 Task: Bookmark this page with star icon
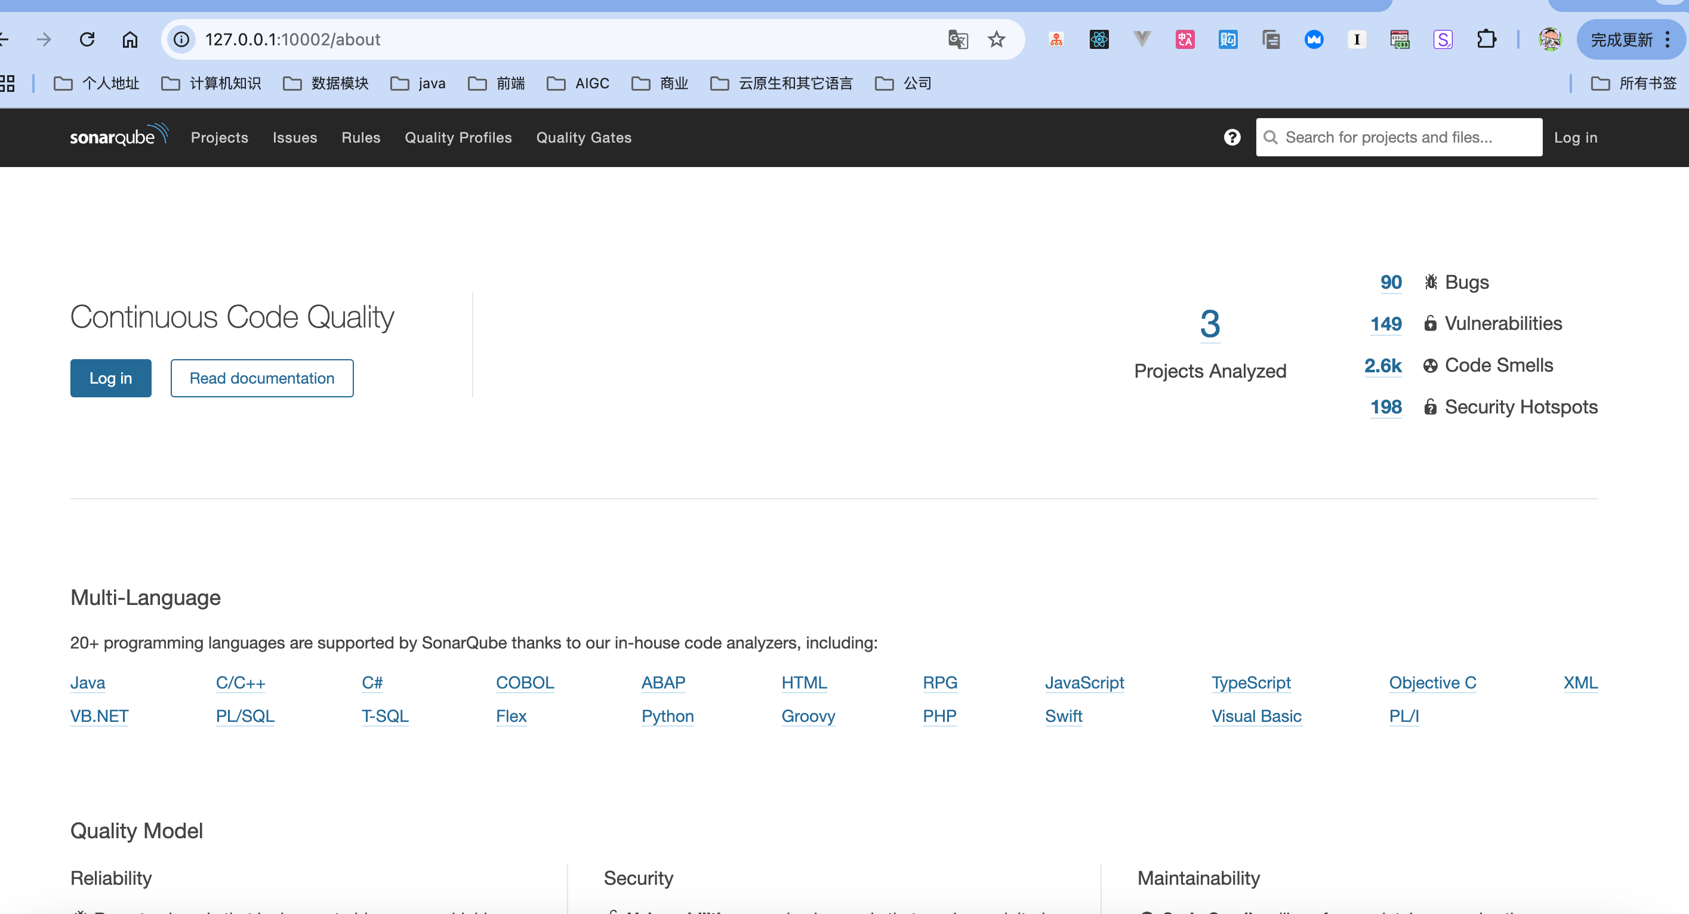point(997,39)
